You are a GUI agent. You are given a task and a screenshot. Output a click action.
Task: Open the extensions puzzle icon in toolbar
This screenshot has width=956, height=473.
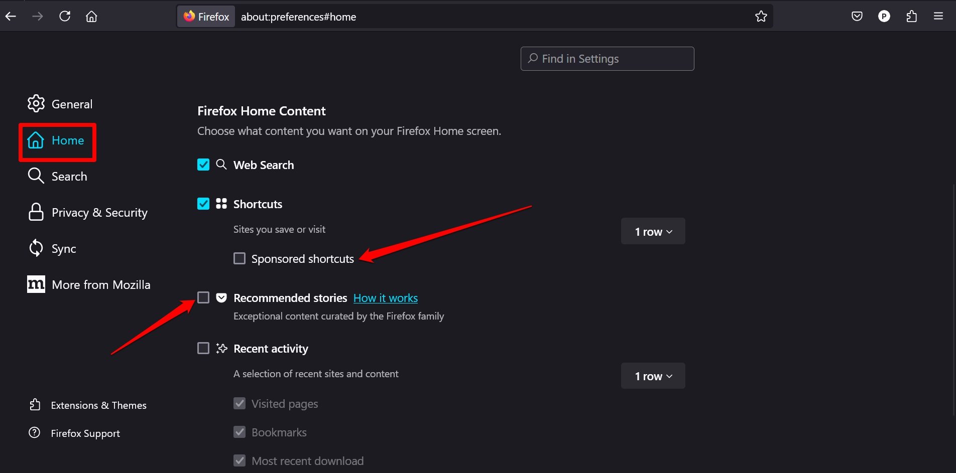tap(911, 17)
